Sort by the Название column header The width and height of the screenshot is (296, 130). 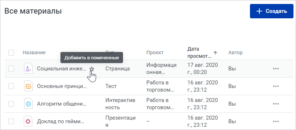tap(34, 52)
